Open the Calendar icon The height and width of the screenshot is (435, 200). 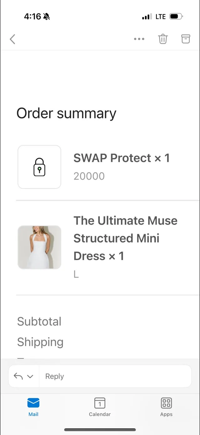coord(100,403)
